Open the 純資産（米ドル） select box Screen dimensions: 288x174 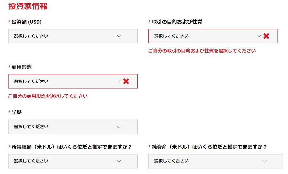(216, 161)
